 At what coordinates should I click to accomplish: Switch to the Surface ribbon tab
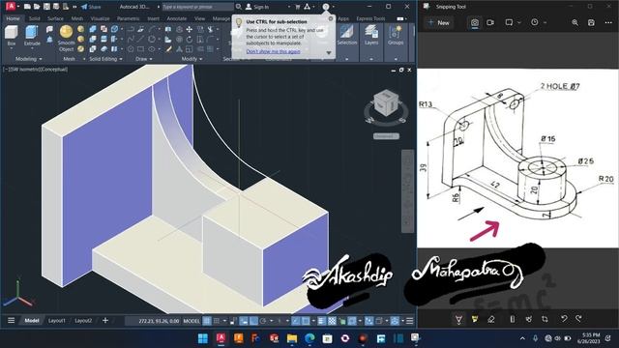tap(55, 18)
